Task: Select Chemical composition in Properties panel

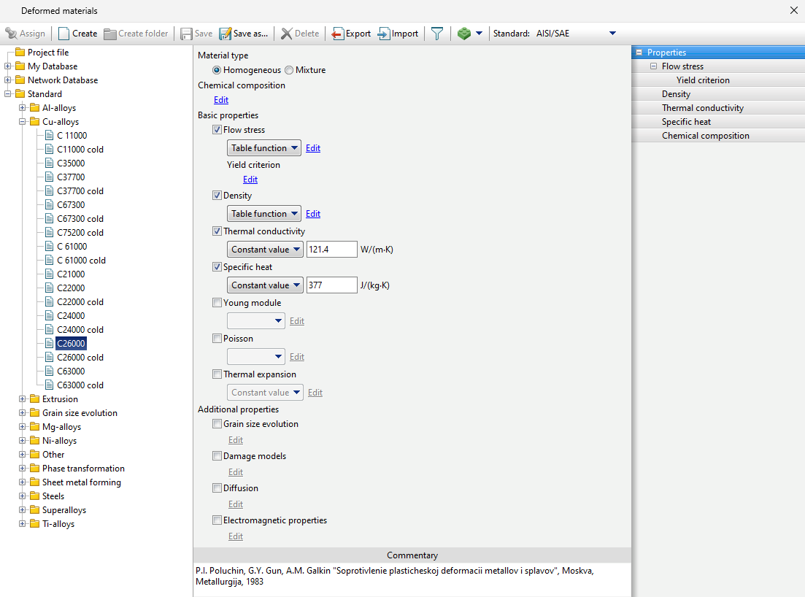Action: 705,136
